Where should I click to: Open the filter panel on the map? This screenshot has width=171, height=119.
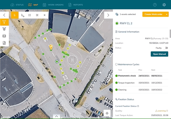4,22
